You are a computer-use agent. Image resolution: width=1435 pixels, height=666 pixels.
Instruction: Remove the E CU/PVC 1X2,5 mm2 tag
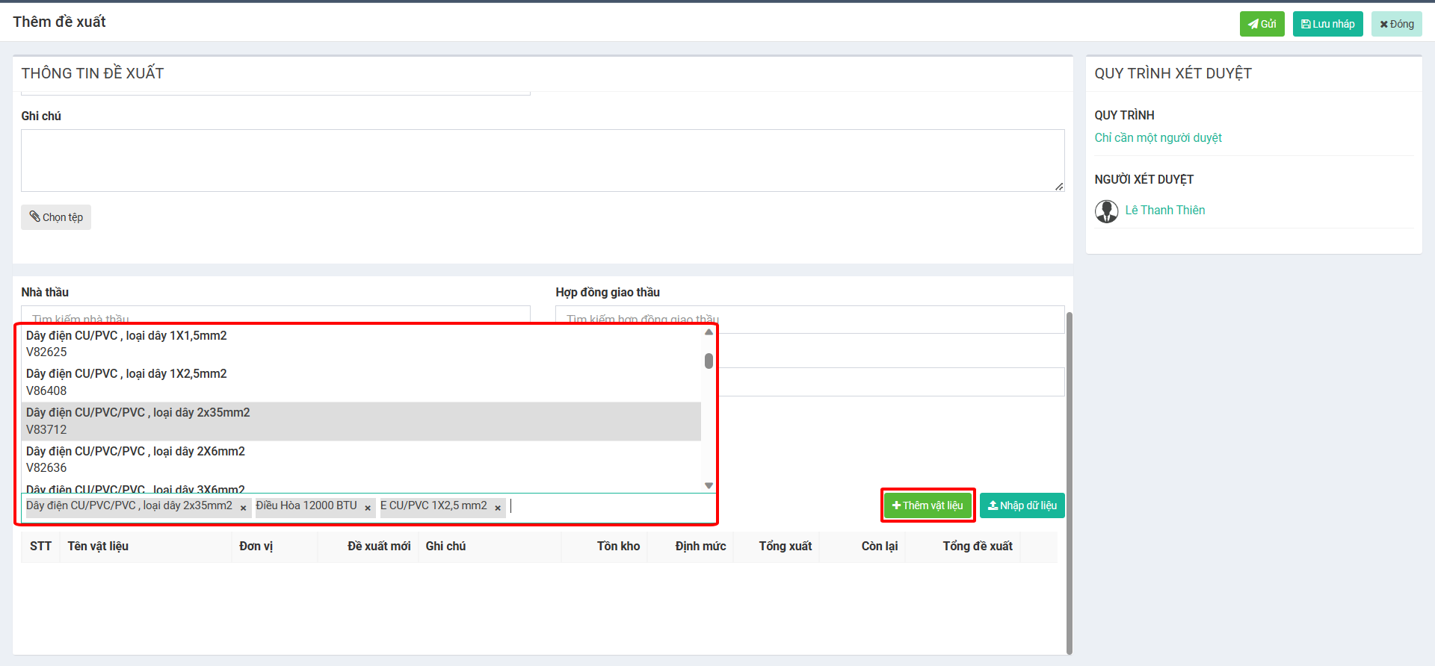498,508
